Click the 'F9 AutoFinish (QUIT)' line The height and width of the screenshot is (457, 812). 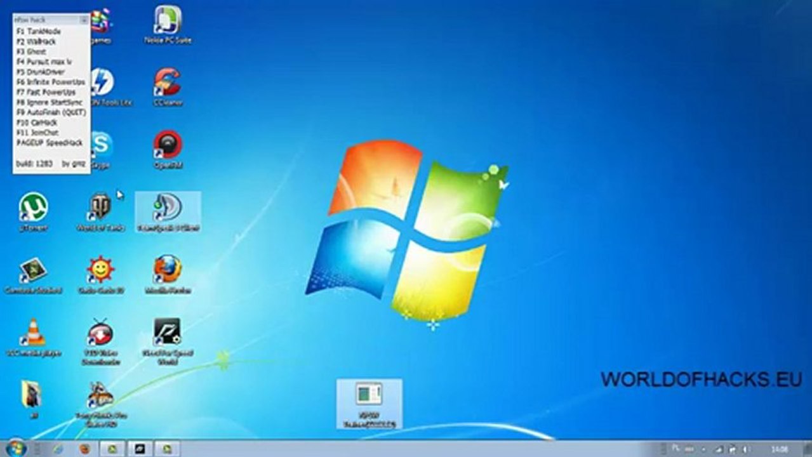pos(51,112)
